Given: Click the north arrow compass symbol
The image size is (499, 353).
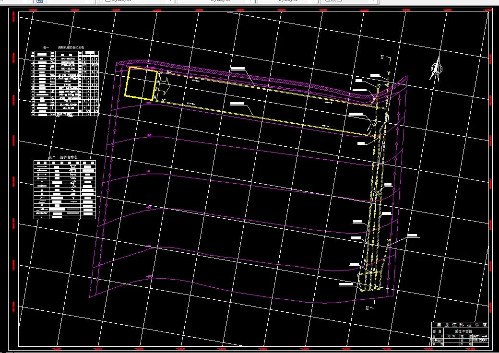Looking at the screenshot, I should pos(436,69).
